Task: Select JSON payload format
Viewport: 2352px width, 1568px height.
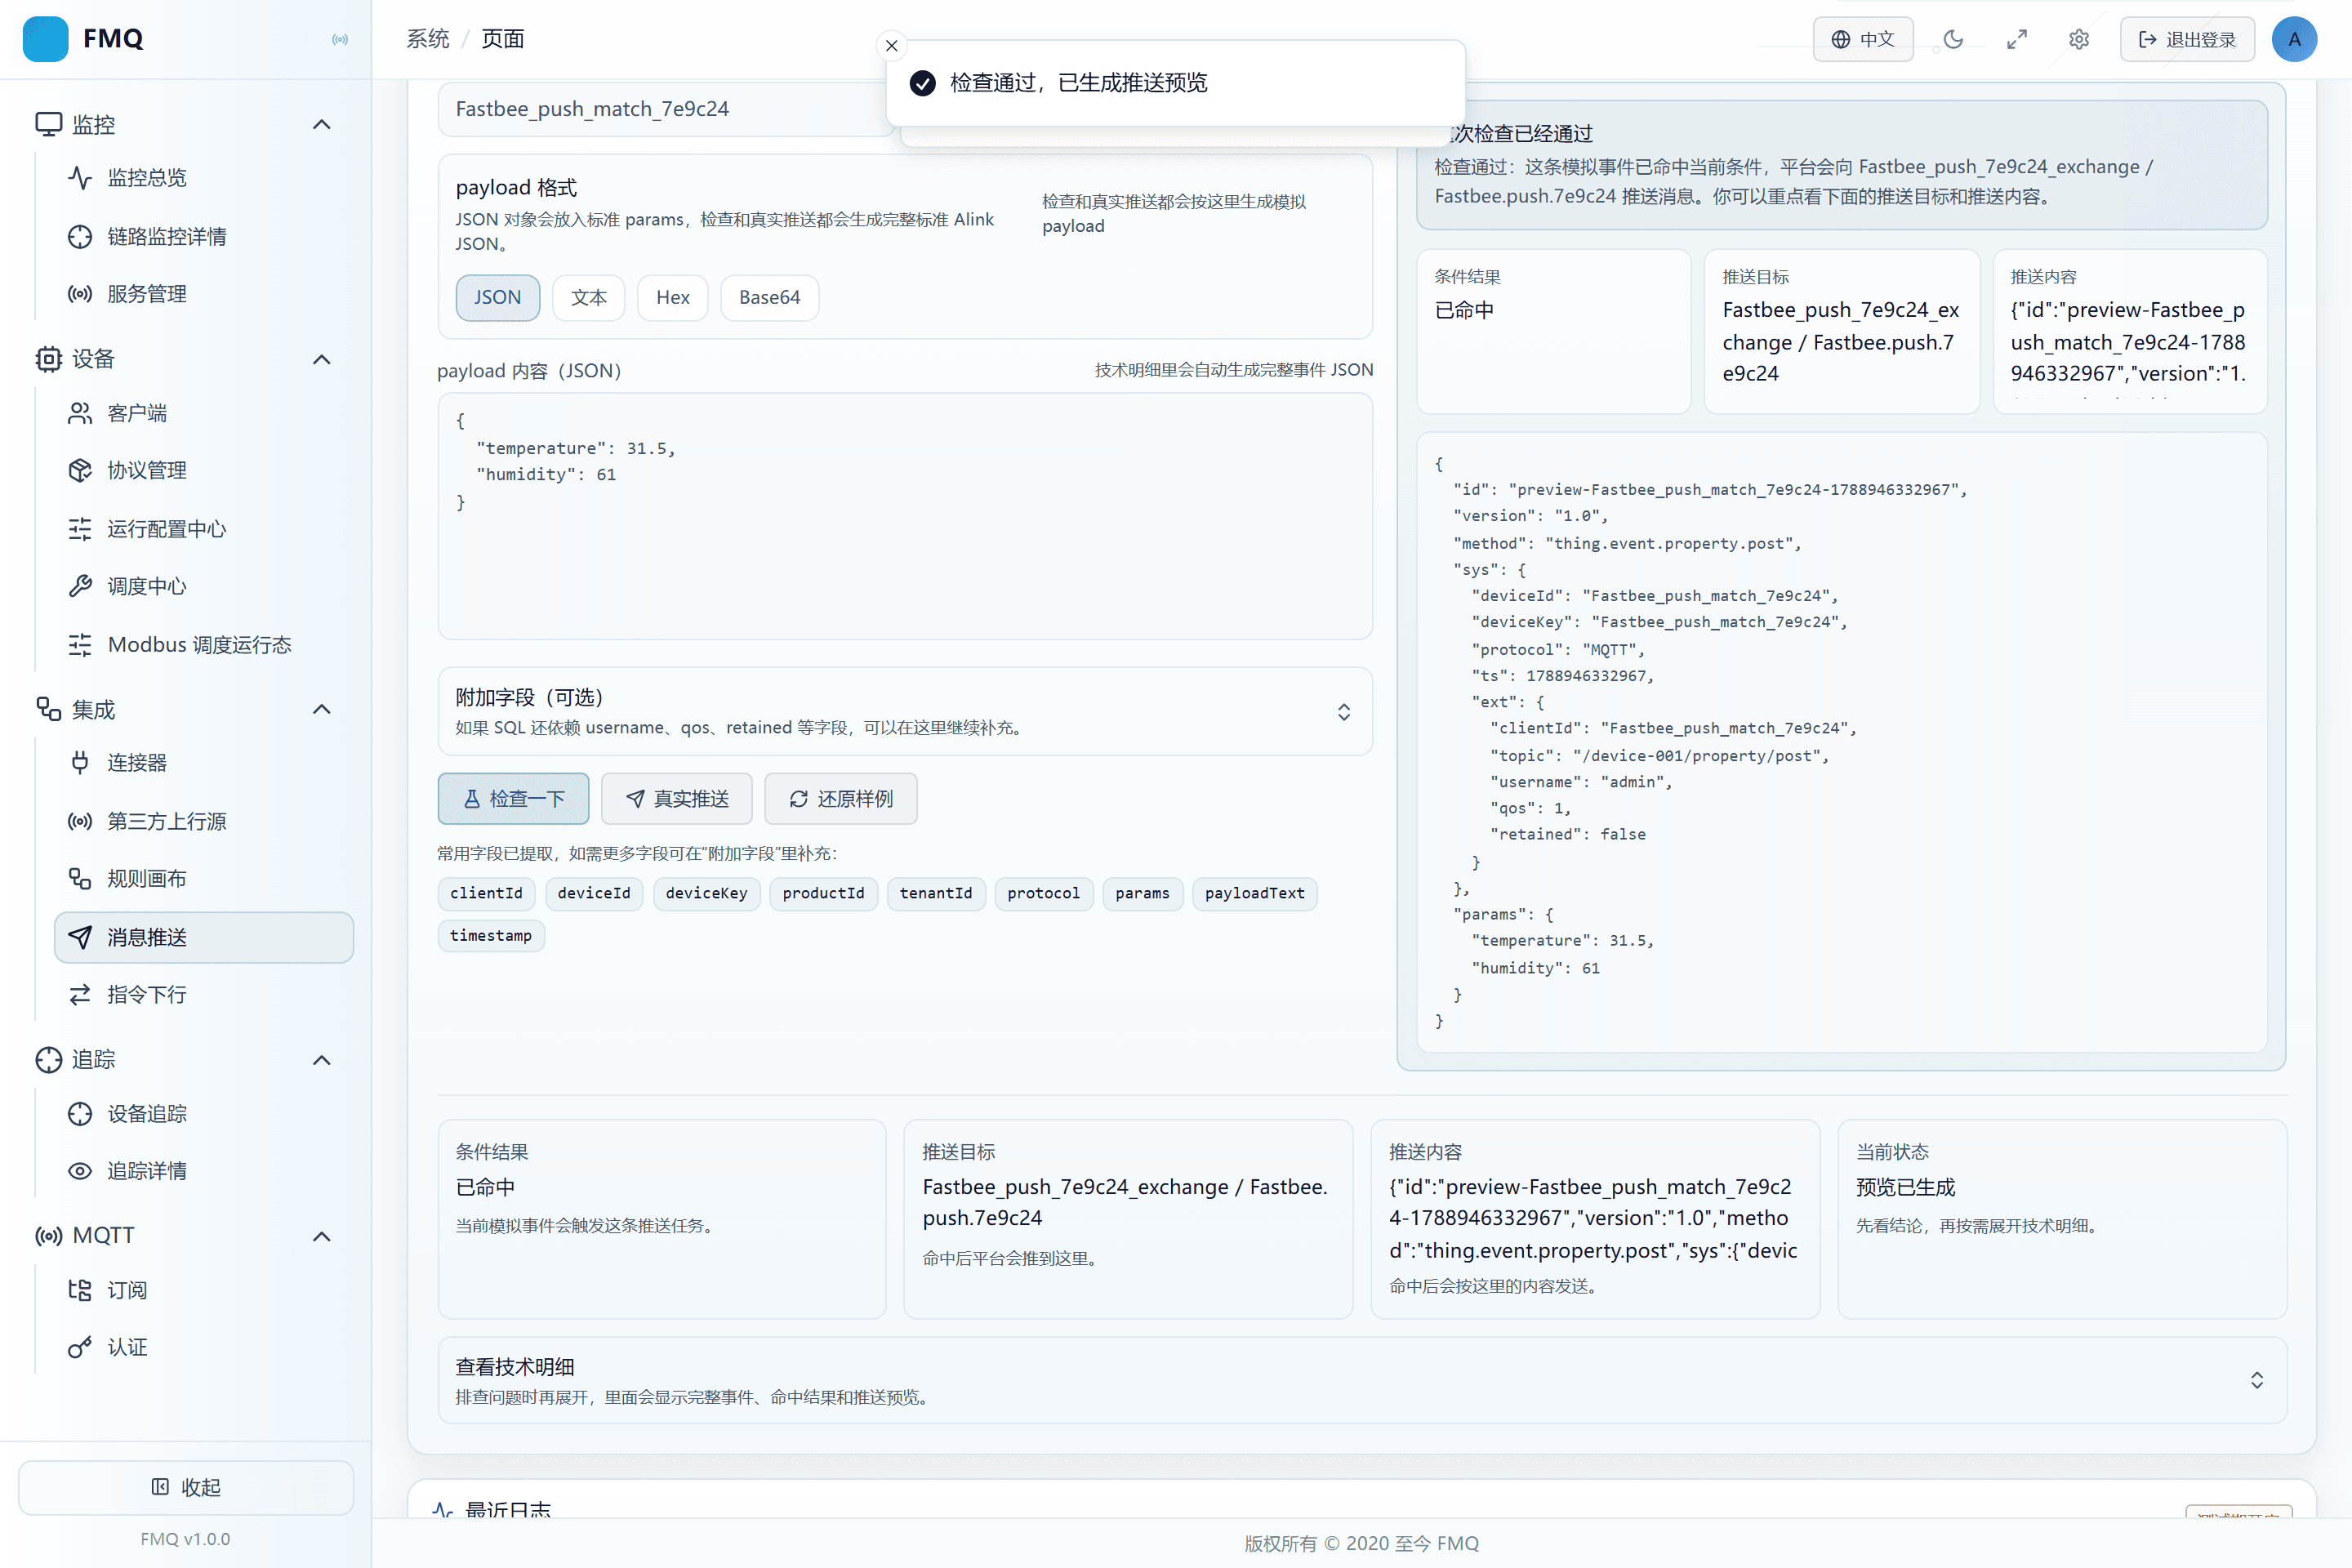Action: 498,297
